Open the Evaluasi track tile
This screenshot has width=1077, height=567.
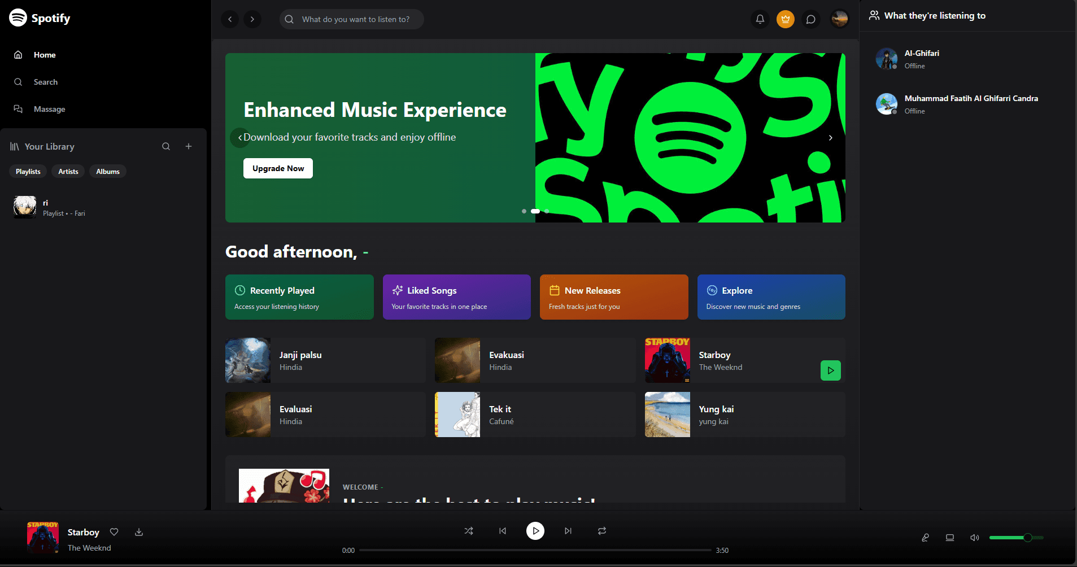(x=325, y=415)
